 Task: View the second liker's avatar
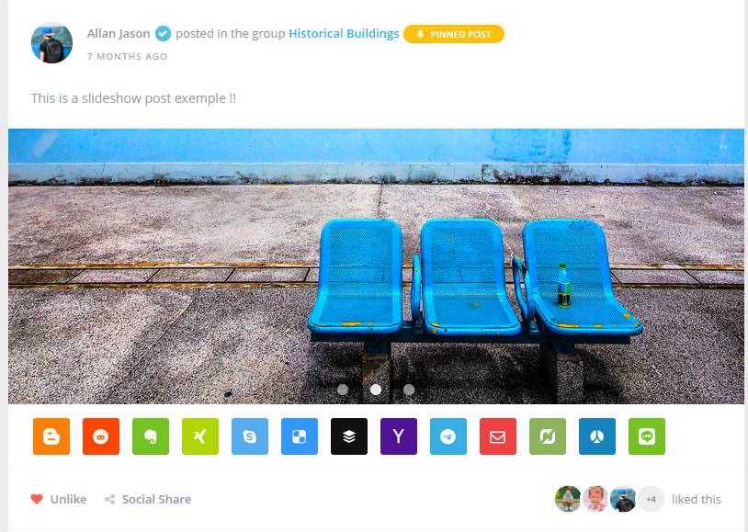[595, 499]
